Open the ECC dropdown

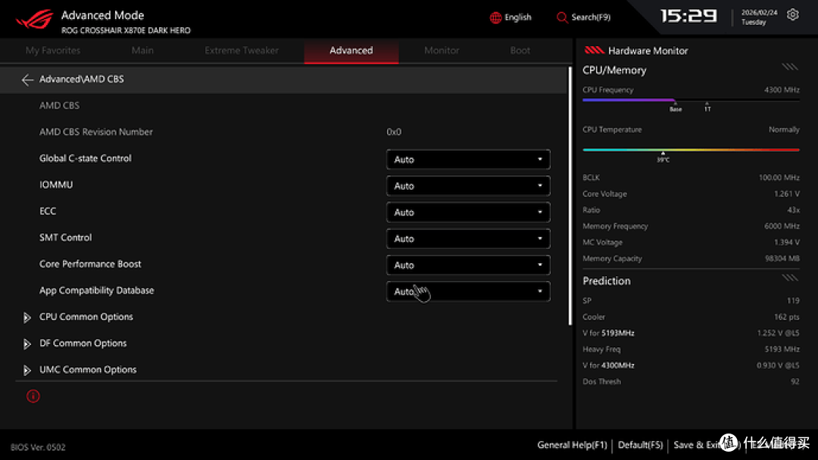tap(468, 213)
